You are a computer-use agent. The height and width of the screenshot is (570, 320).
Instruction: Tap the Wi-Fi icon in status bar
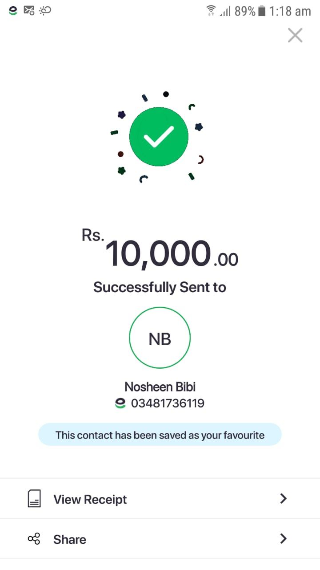(x=211, y=11)
